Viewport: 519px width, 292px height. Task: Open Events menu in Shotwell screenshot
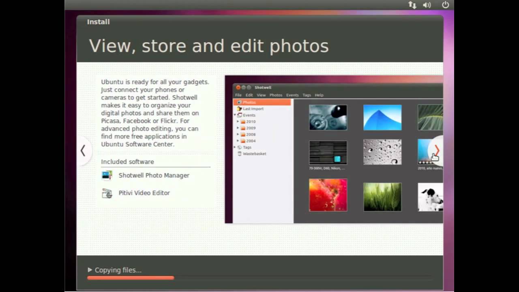tap(292, 95)
